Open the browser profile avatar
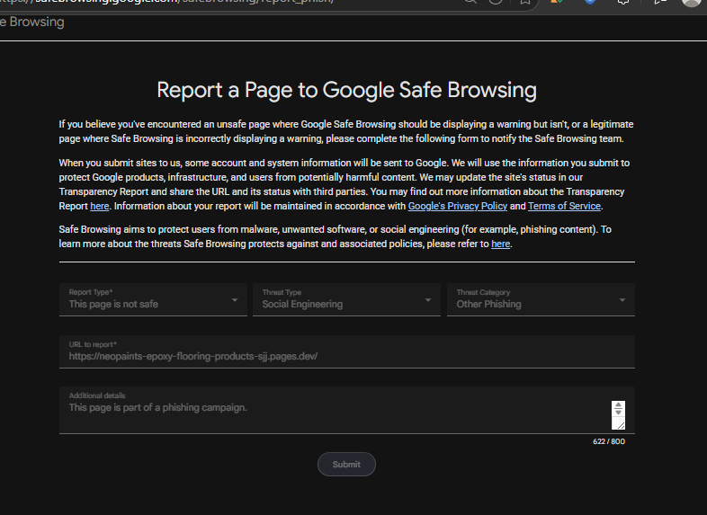Screen dimensions: 707x515 pos(691,3)
